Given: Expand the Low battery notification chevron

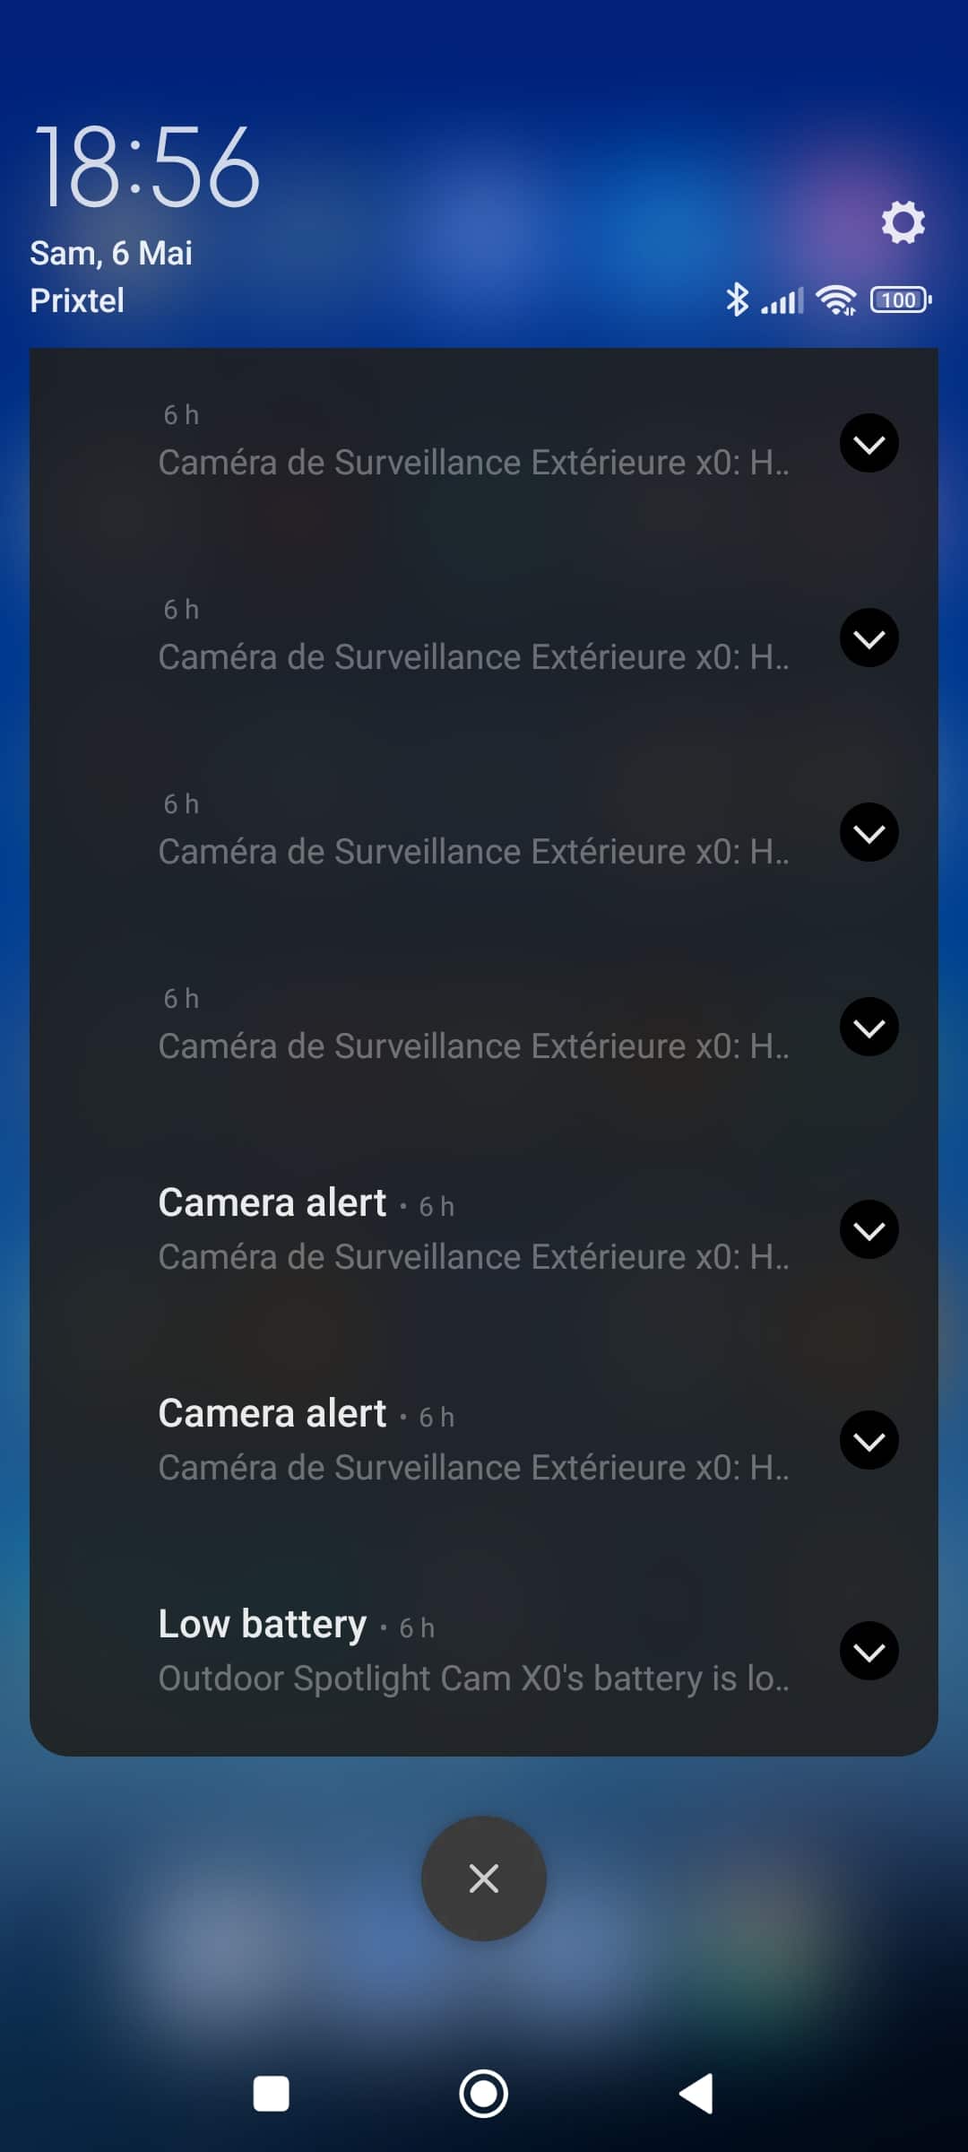Looking at the screenshot, I should click(x=869, y=1651).
